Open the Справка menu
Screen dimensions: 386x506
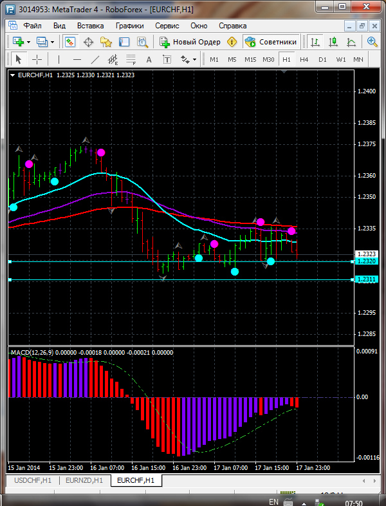click(232, 26)
